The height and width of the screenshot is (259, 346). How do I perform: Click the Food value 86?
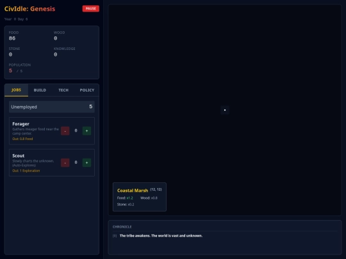12,38
